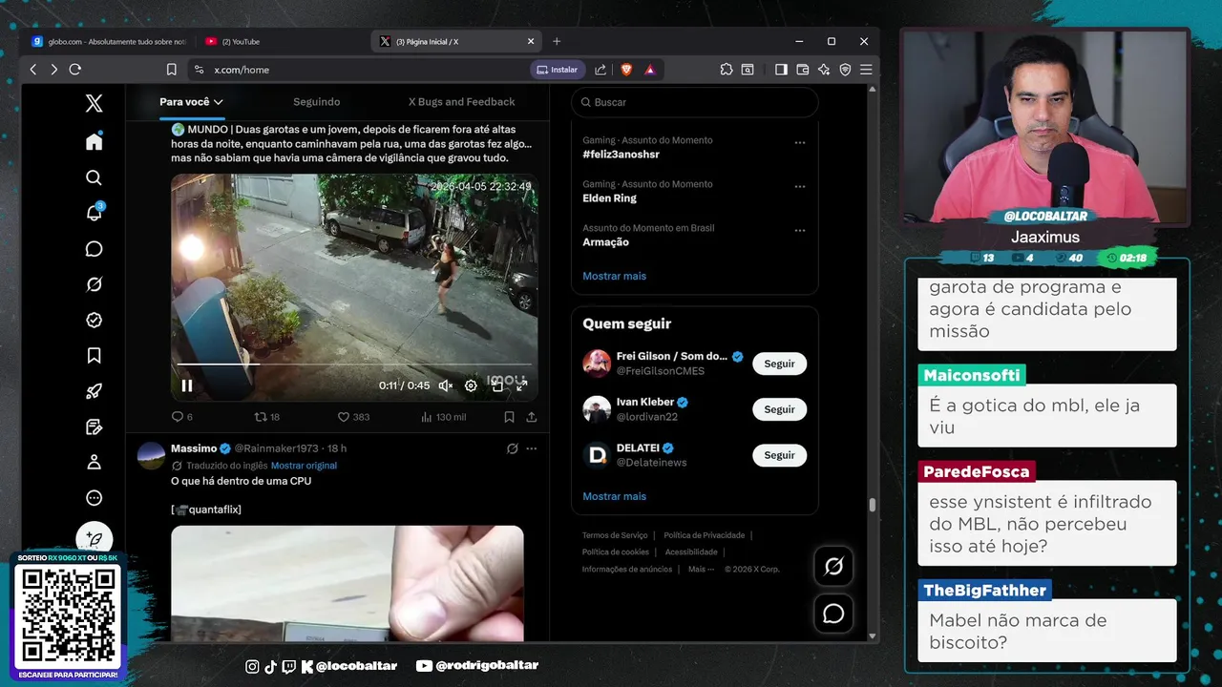Open browser extensions puzzle icon
This screenshot has width=1222, height=687.
point(727,70)
